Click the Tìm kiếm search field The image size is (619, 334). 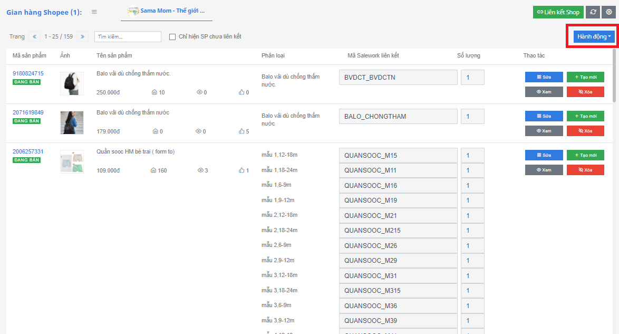pos(128,36)
